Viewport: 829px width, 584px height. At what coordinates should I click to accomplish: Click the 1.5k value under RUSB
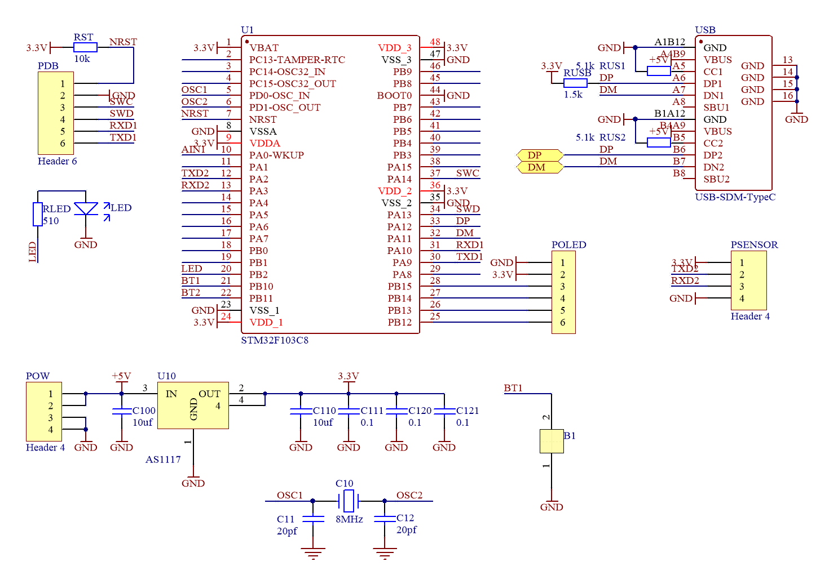click(x=573, y=94)
